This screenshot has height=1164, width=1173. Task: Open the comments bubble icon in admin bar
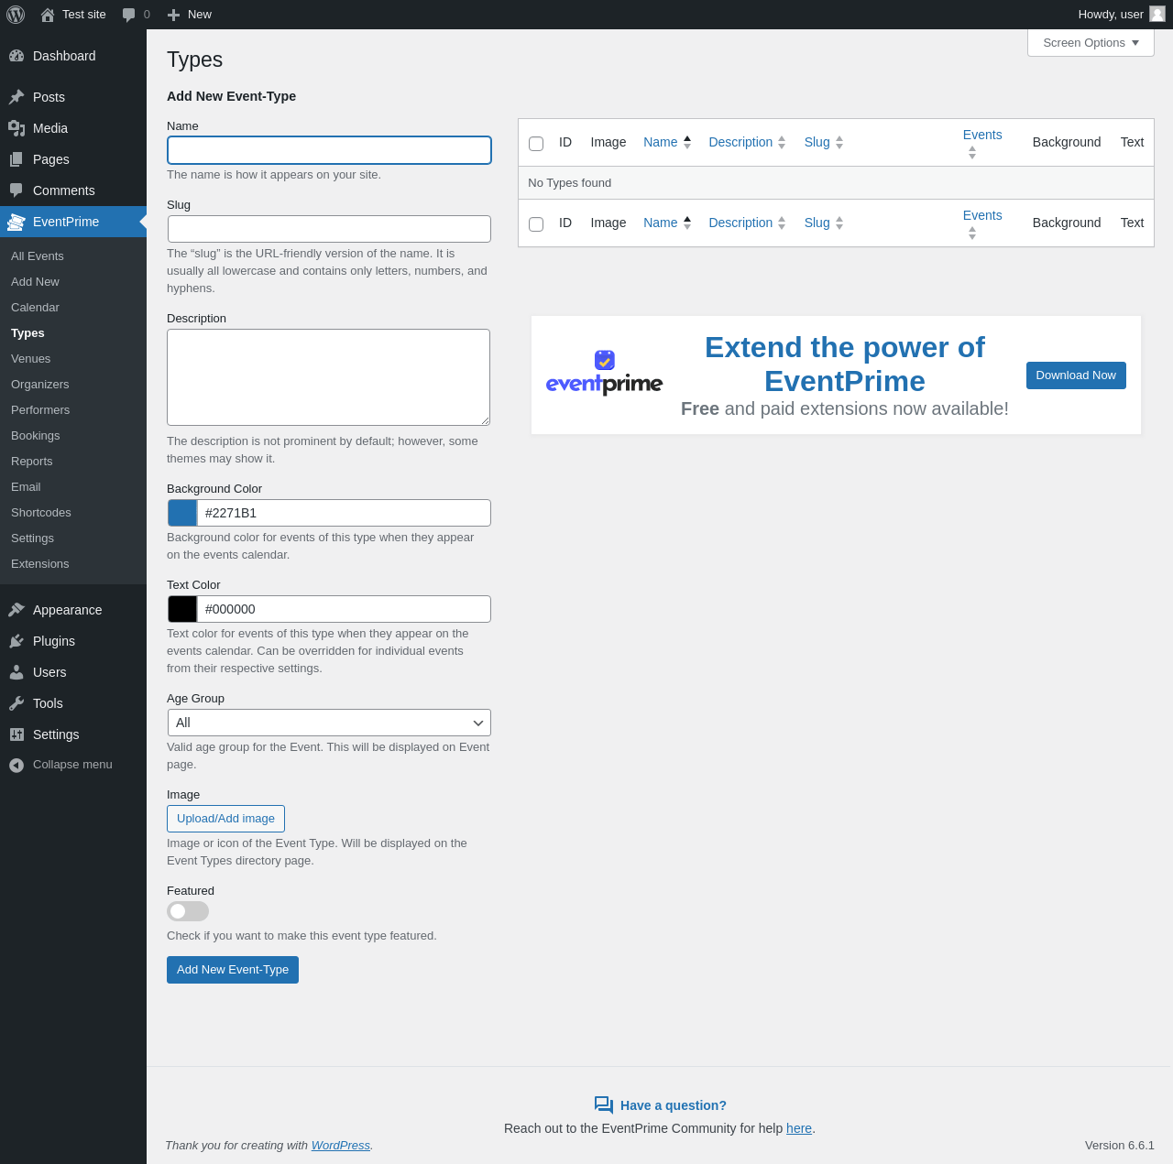pos(129,15)
